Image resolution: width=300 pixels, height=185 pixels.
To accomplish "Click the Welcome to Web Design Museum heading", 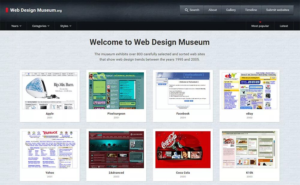I will pos(150,42).
